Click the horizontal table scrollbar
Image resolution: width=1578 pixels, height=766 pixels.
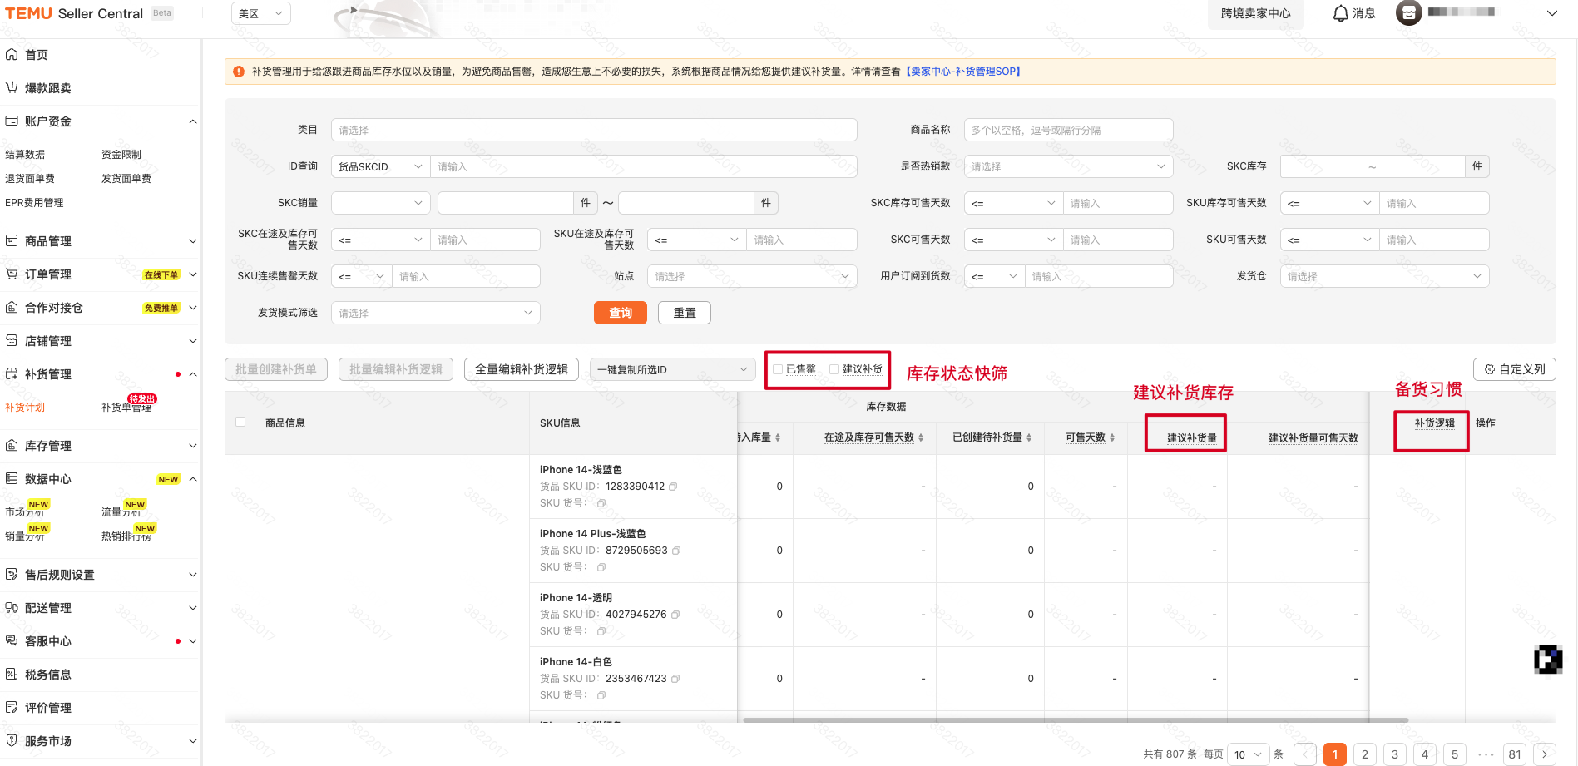click(1075, 720)
